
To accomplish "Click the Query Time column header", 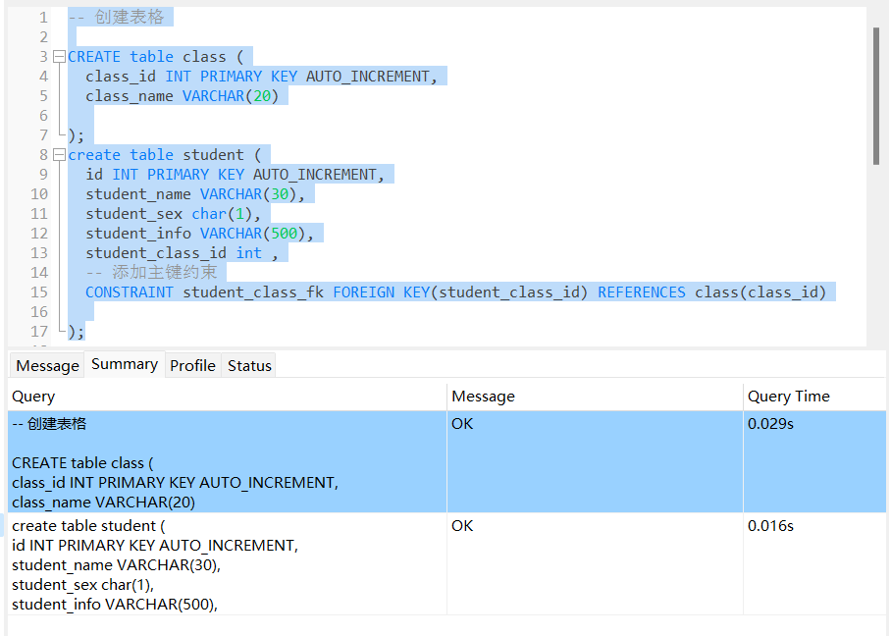I will pos(814,397).
